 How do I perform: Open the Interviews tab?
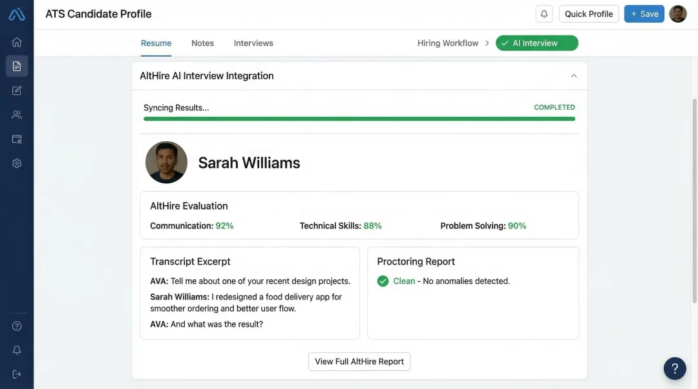(x=253, y=43)
